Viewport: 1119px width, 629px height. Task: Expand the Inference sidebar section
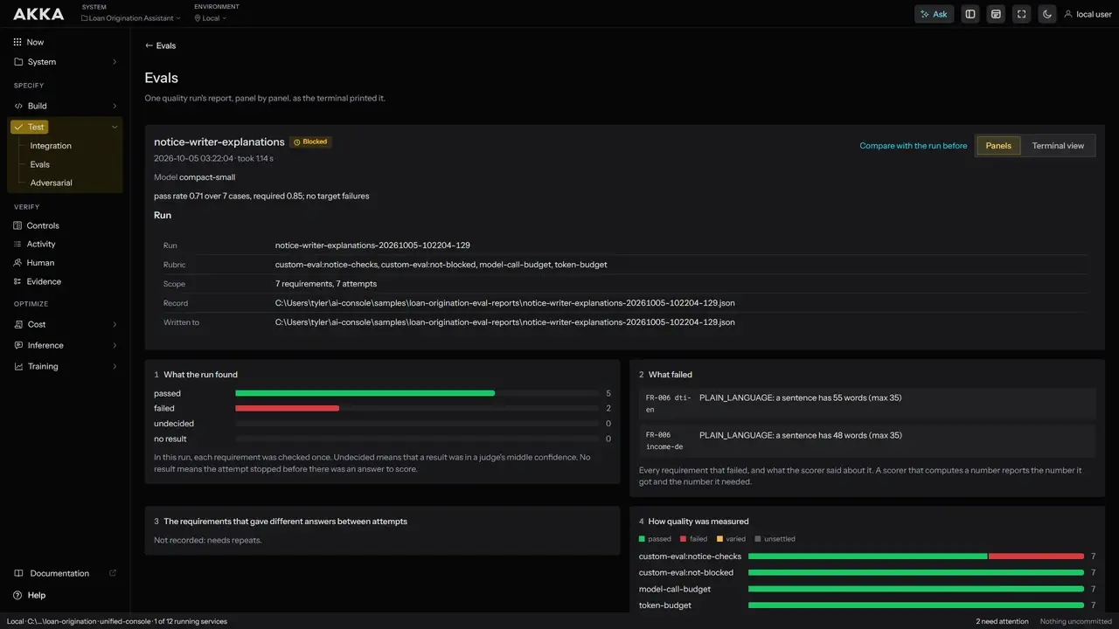click(65, 345)
